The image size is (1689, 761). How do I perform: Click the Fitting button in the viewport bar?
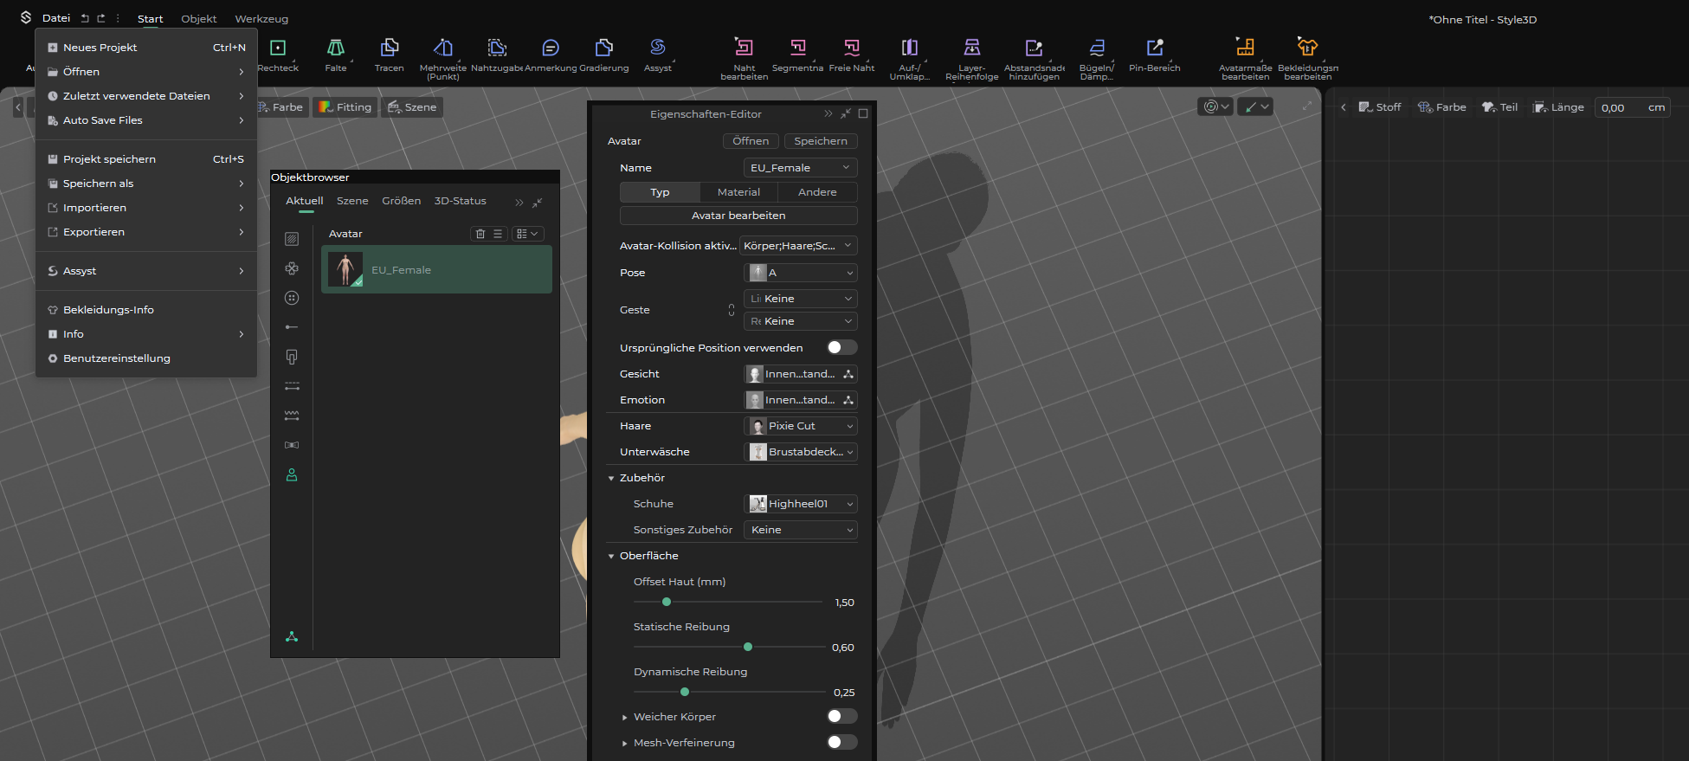click(x=345, y=107)
